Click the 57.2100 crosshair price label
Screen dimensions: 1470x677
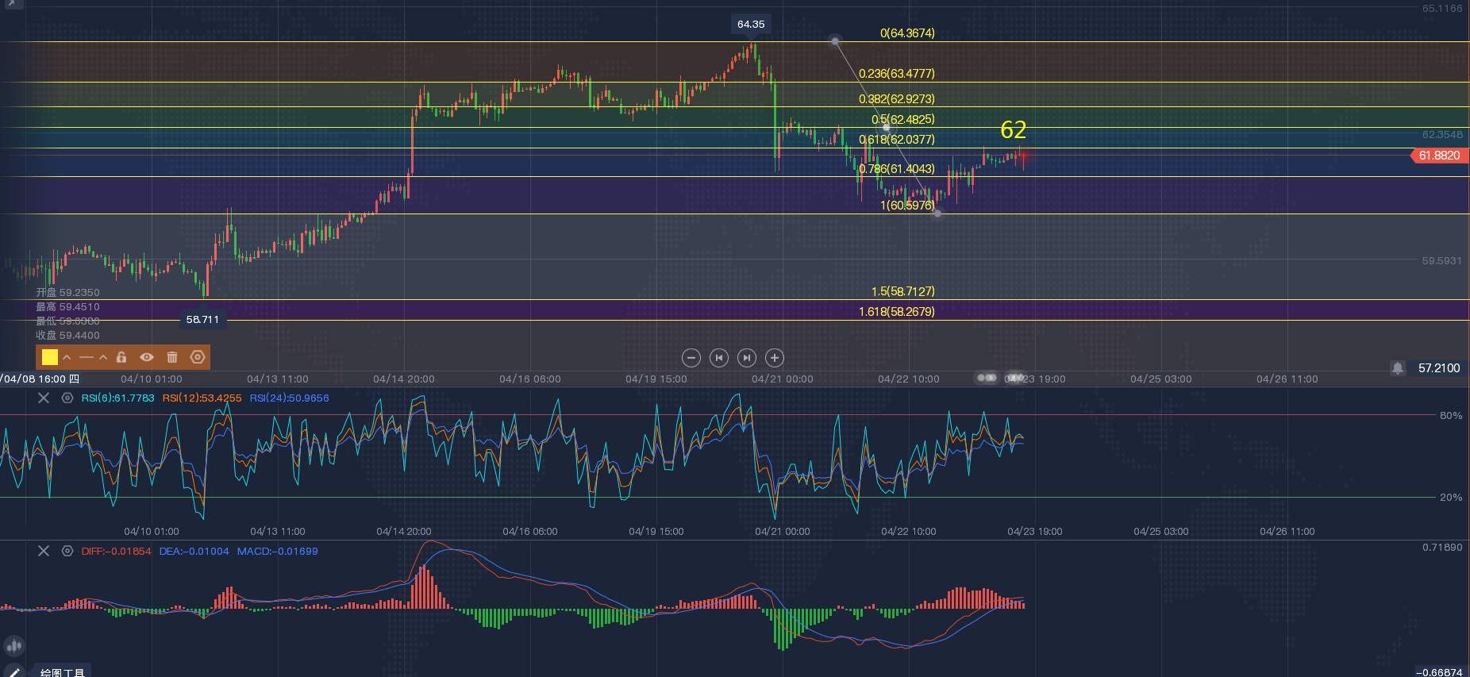(1439, 367)
